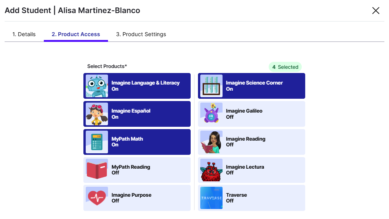The width and height of the screenshot is (389, 219).
Task: Click the MyPath Math calculator icon
Action: 97,142
